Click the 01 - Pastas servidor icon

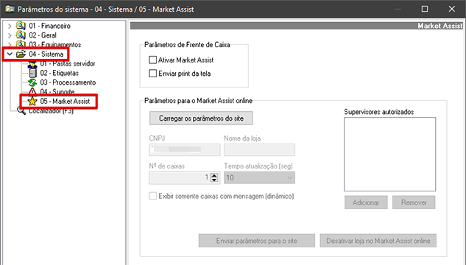pos(32,64)
